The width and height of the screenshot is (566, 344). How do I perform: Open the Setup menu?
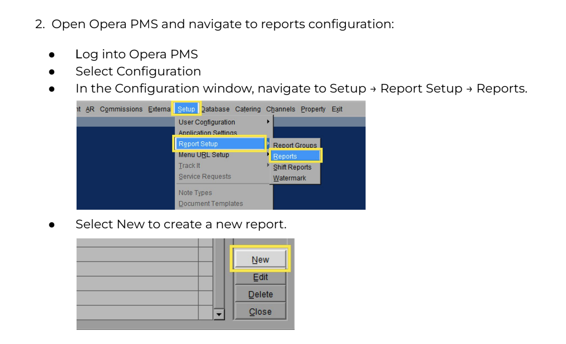pos(186,109)
